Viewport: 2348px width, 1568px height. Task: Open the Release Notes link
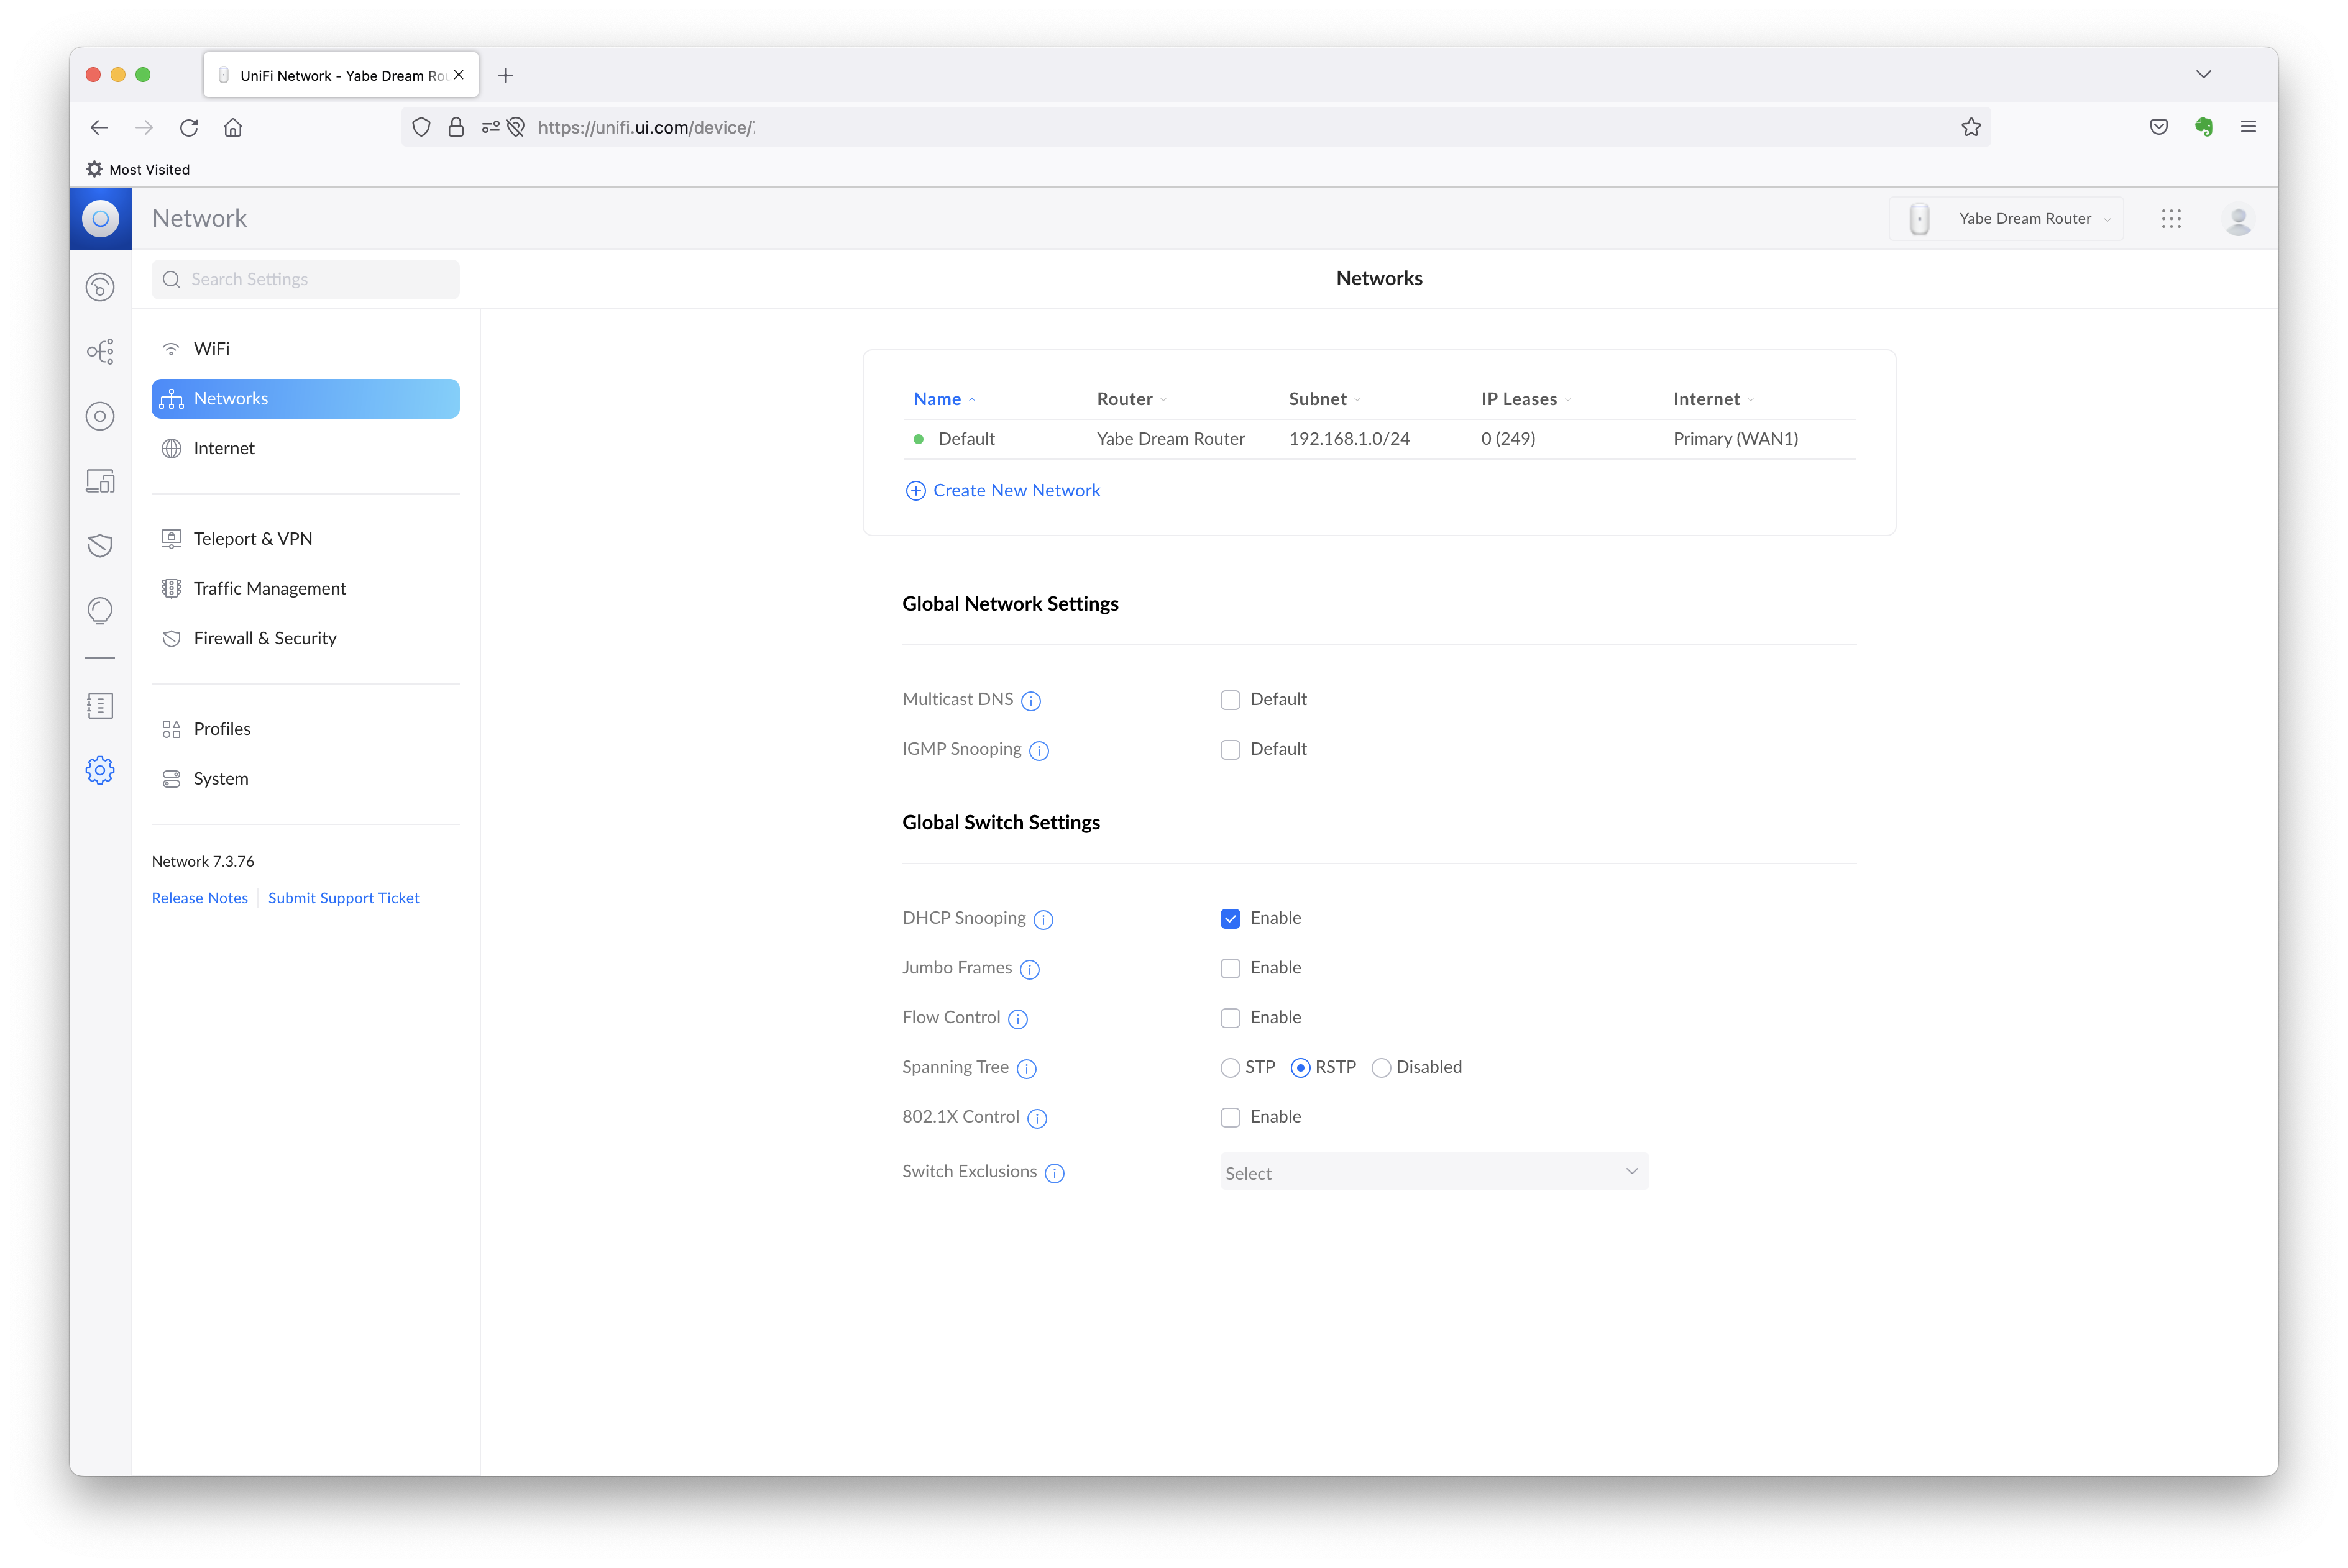point(200,898)
